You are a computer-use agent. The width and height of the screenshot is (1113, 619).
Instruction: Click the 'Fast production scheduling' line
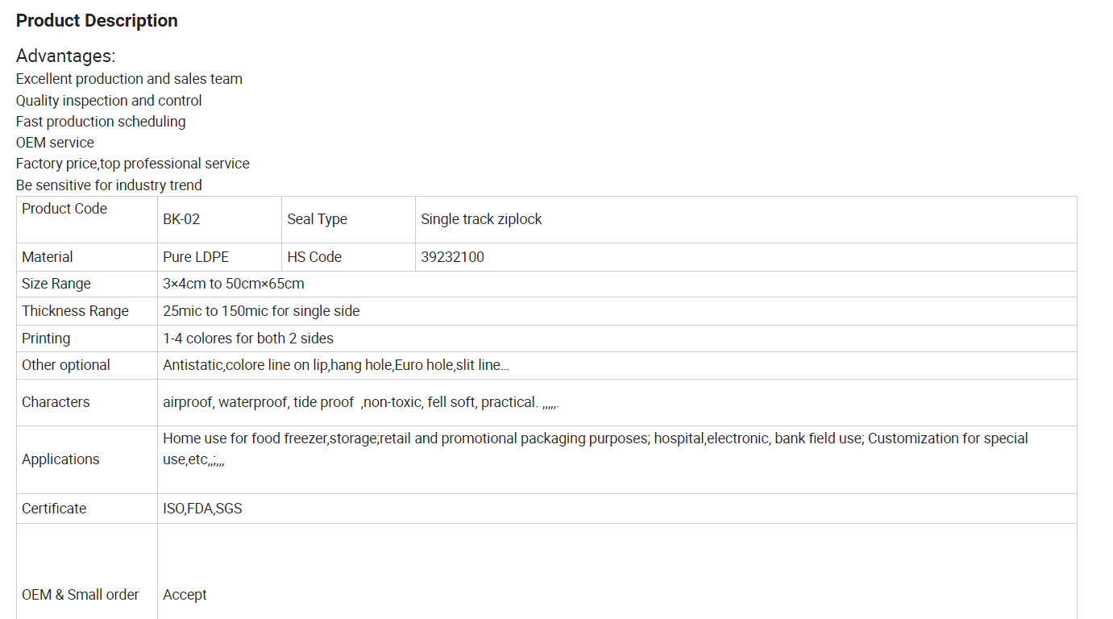(101, 122)
